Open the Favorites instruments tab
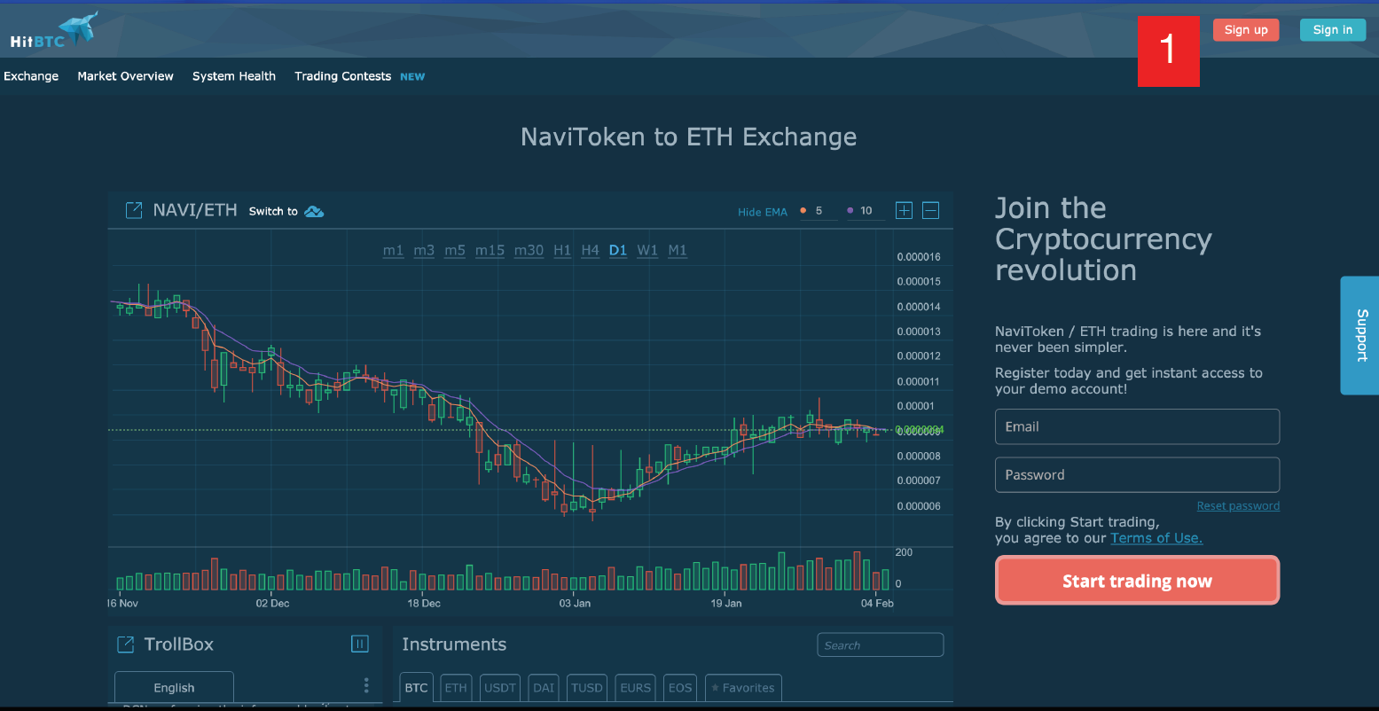The image size is (1379, 711). point(743,688)
